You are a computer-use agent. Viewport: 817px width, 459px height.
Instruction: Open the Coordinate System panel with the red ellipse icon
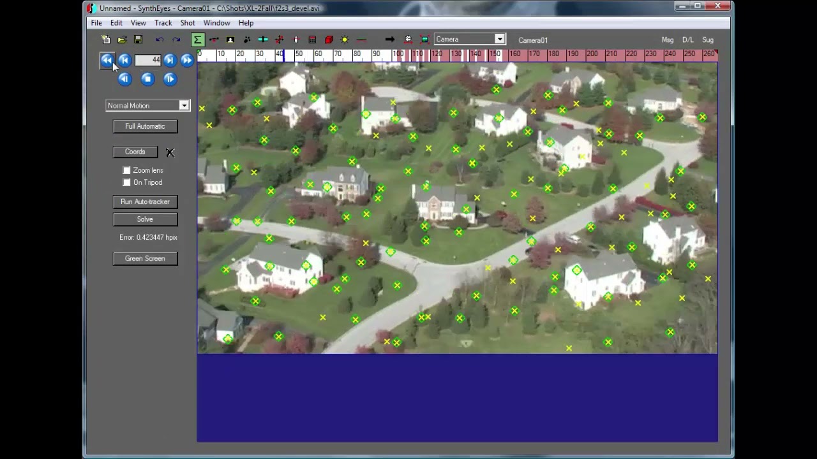pyautogui.click(x=296, y=40)
